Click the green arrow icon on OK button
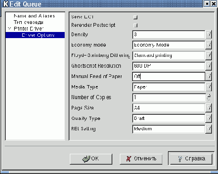This screenshot has width=218, height=174. (x=86, y=159)
